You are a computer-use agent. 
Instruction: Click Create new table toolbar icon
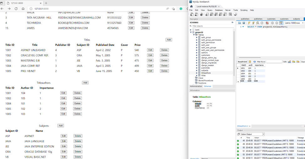tap(212, 14)
